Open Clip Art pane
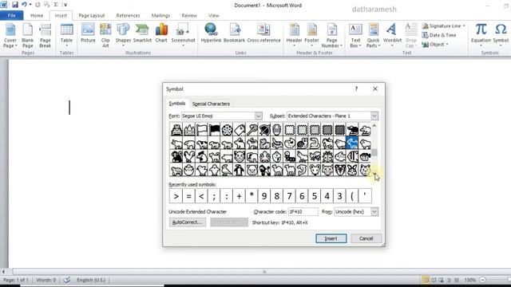511x287 pixels. (105, 36)
